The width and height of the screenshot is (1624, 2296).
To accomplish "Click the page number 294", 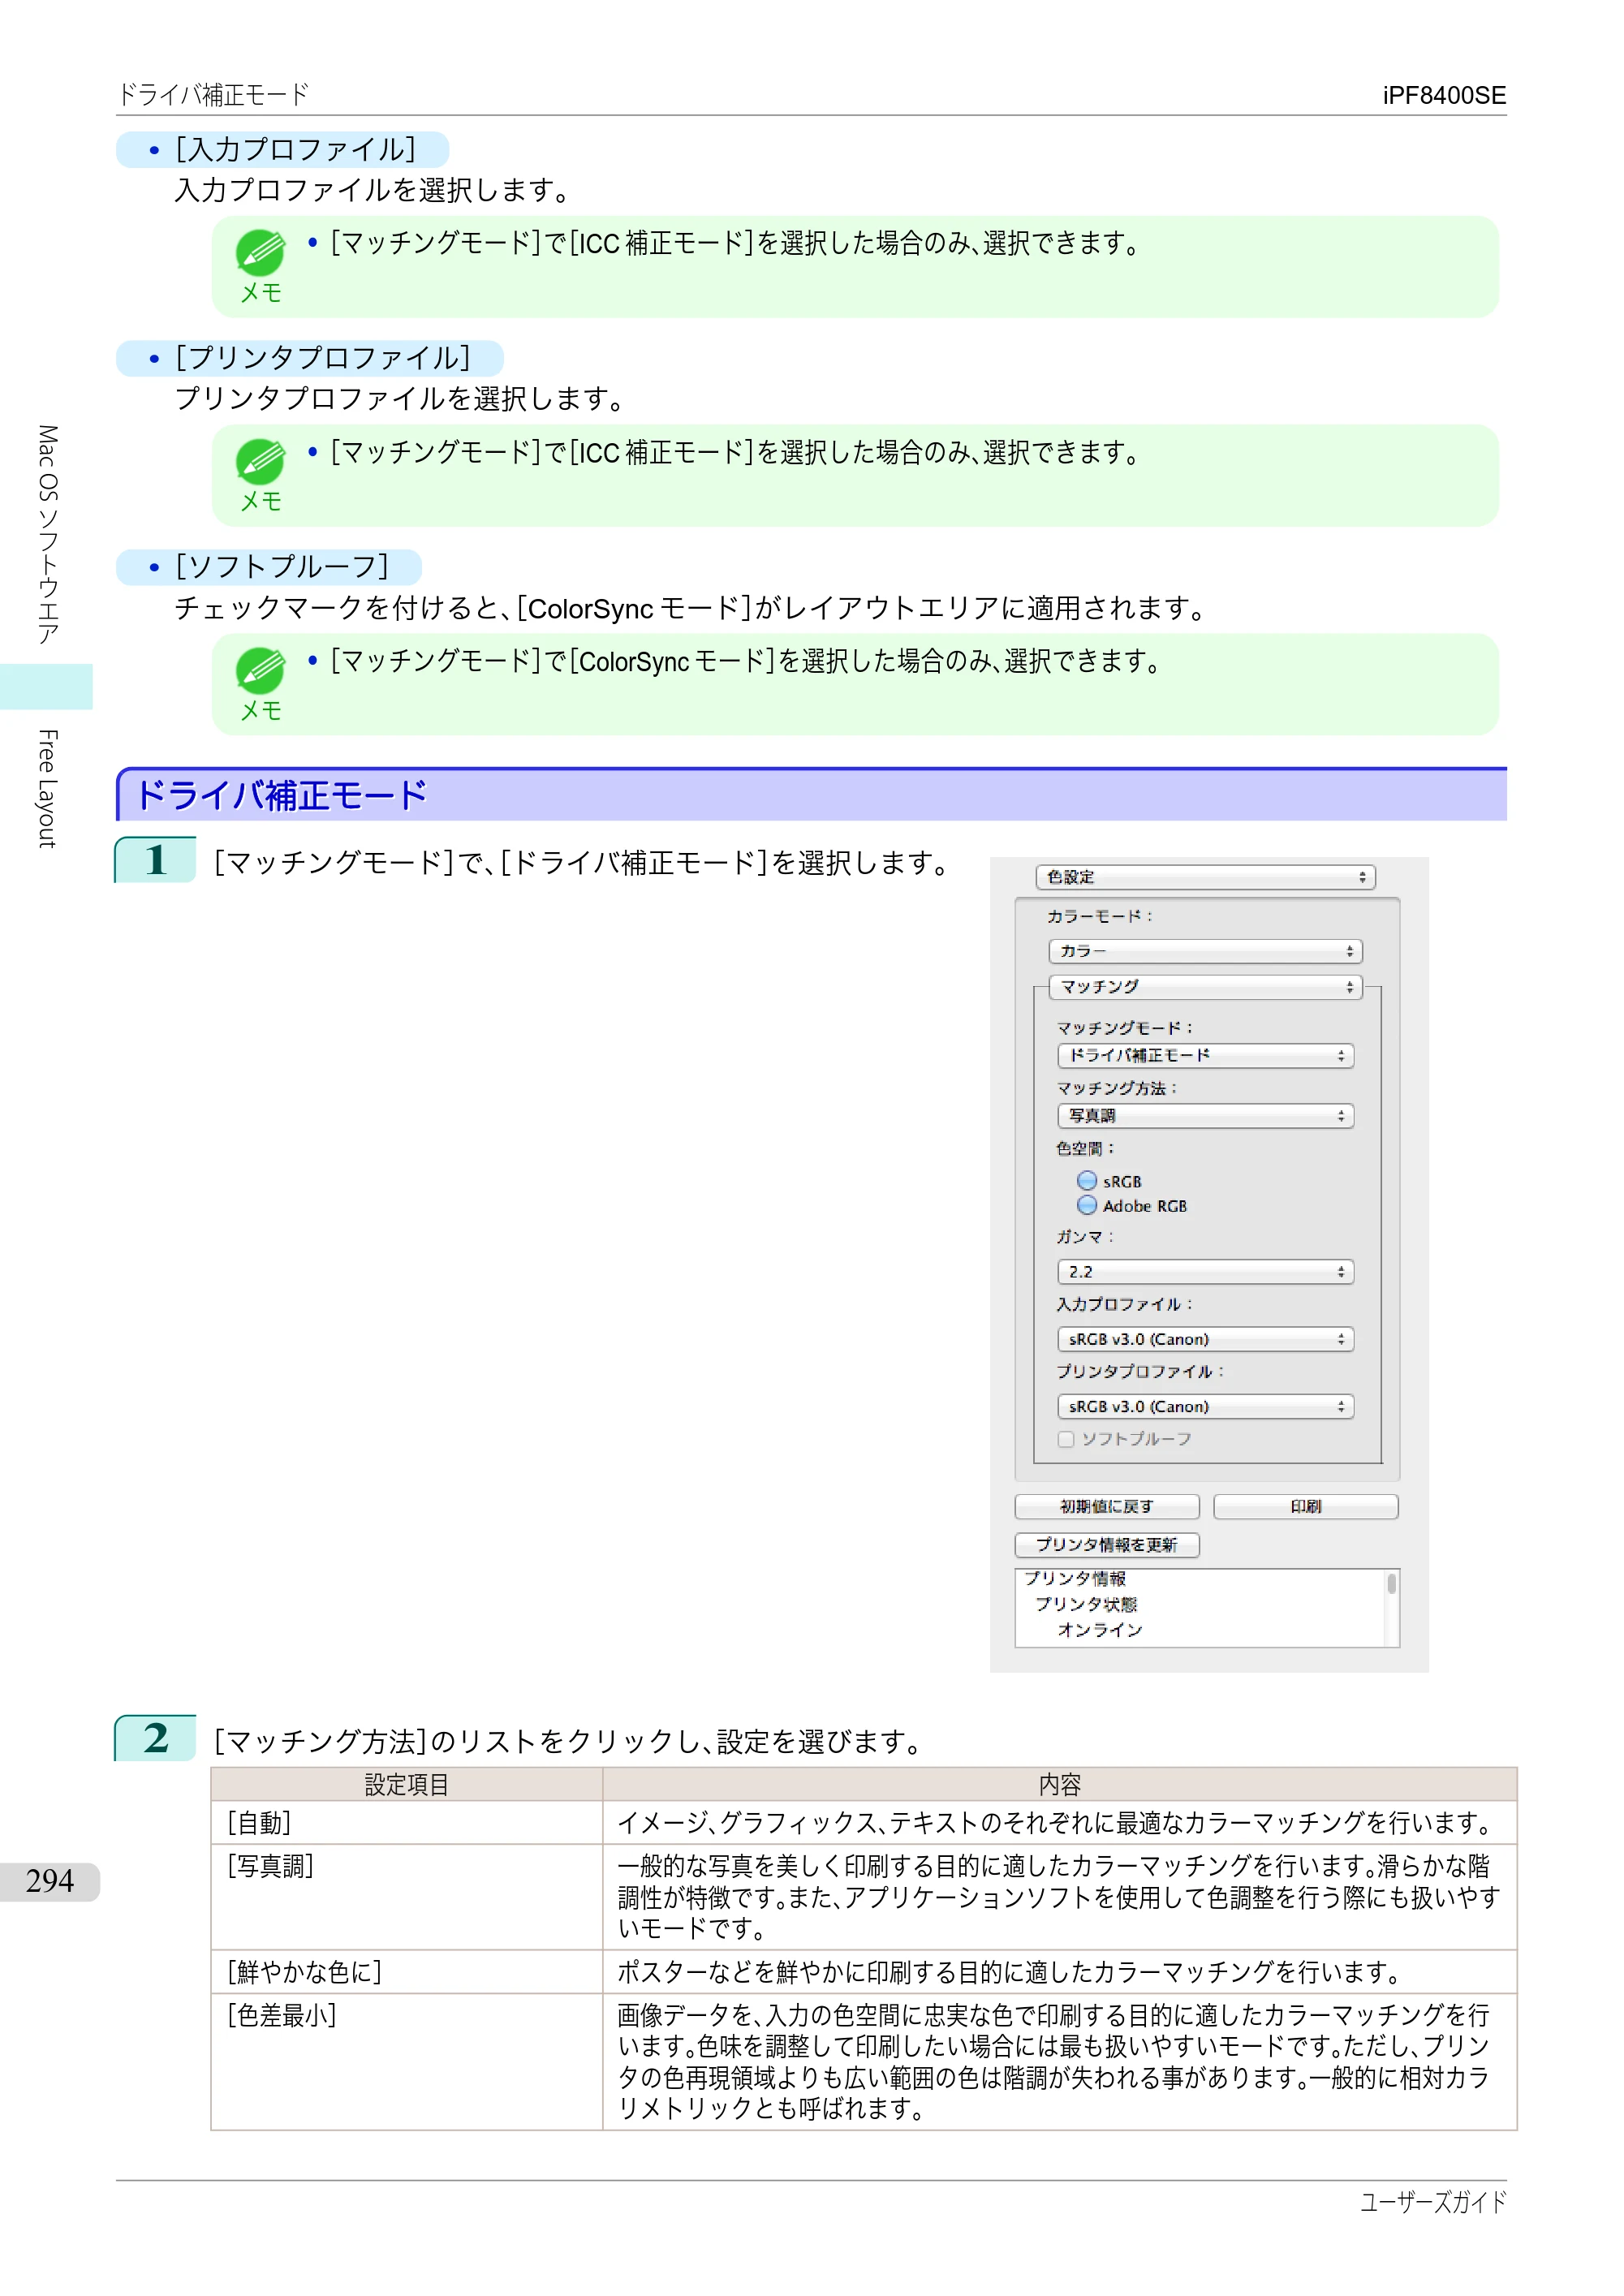I will click(x=49, y=1881).
